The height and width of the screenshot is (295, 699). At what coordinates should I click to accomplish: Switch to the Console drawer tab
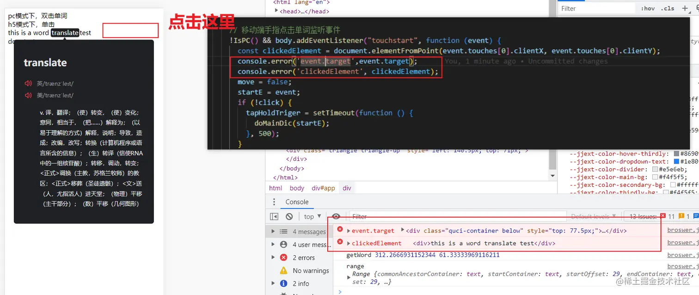[x=297, y=202]
